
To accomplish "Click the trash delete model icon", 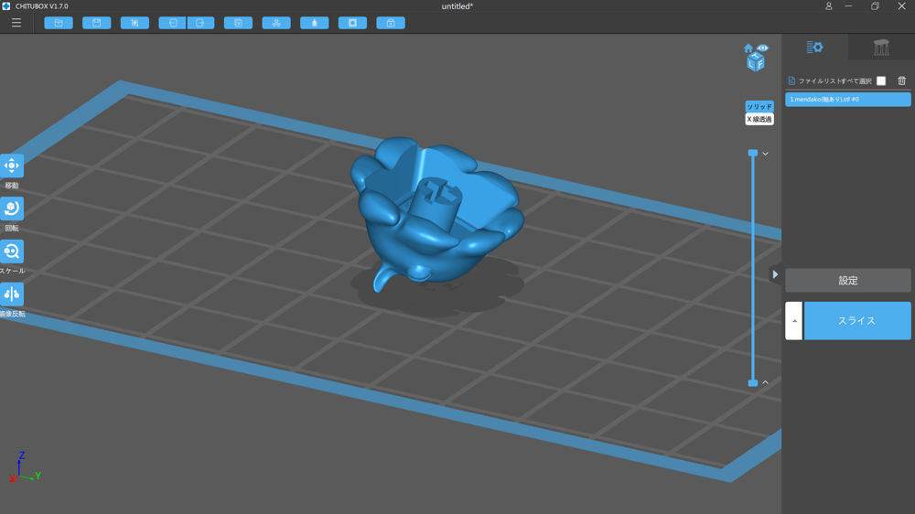I will point(901,80).
